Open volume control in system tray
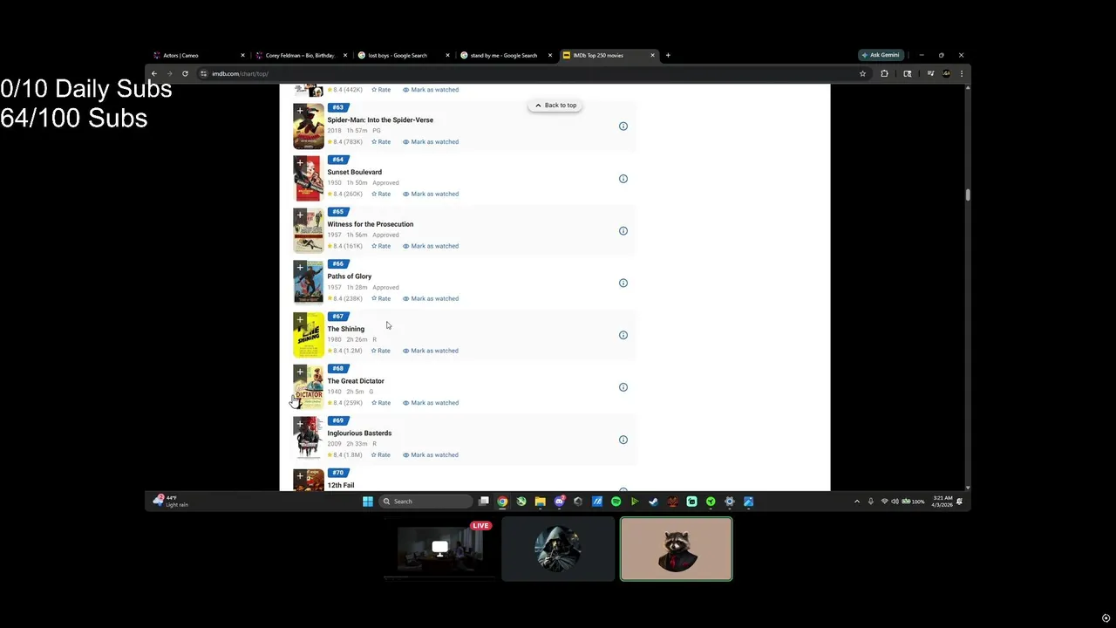The height and width of the screenshot is (628, 1116). 895,502
